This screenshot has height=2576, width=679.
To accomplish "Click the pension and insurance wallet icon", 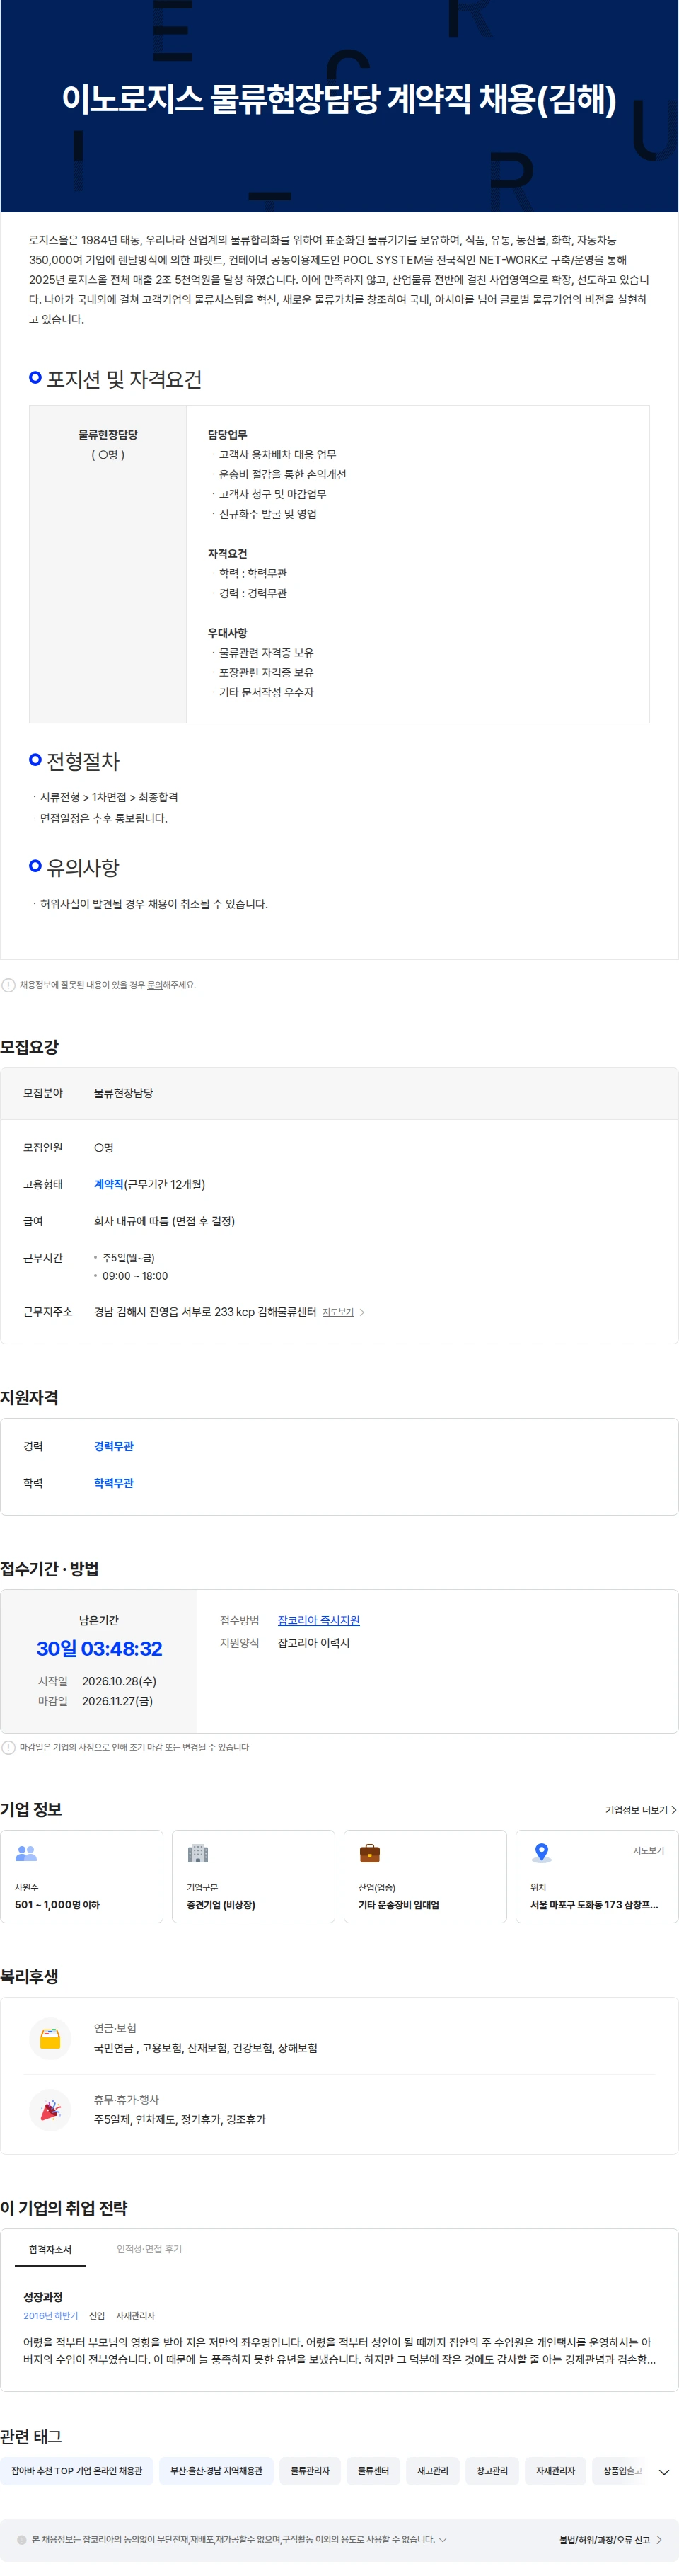I will pyautogui.click(x=50, y=2038).
